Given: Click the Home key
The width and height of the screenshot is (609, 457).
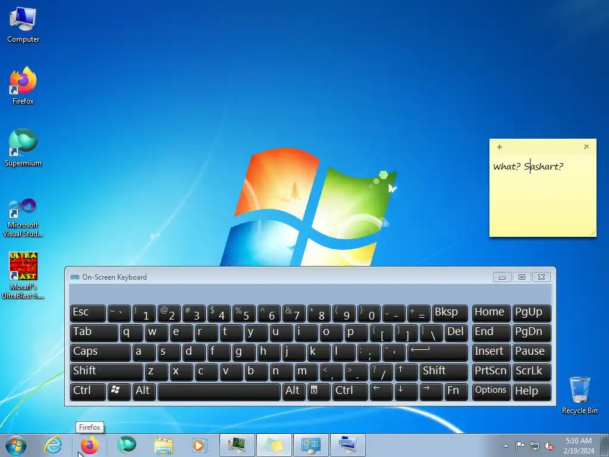Looking at the screenshot, I should [491, 313].
